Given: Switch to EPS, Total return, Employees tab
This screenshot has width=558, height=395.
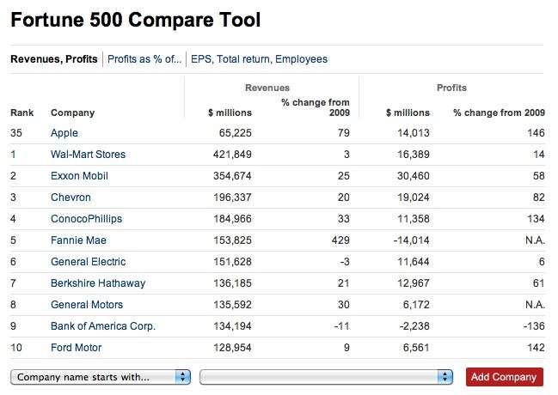Looking at the screenshot, I should [x=259, y=59].
